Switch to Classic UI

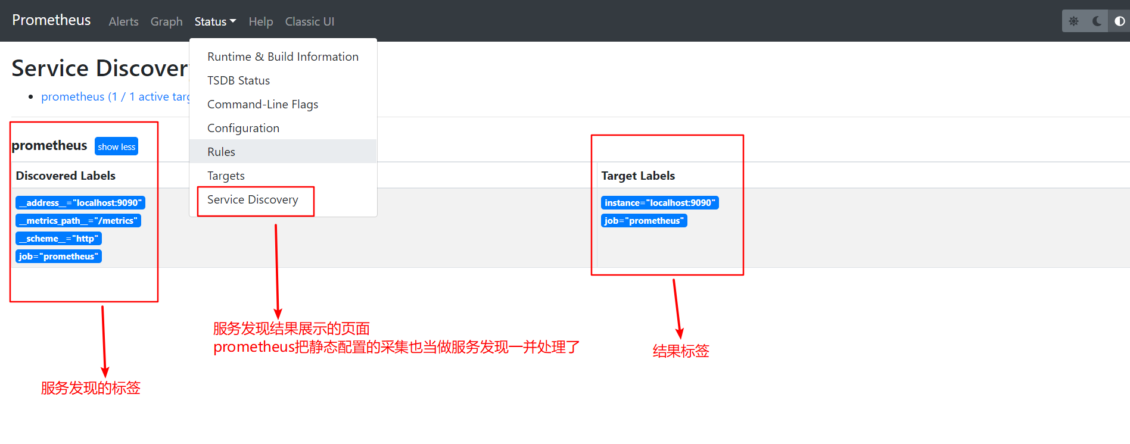(310, 21)
